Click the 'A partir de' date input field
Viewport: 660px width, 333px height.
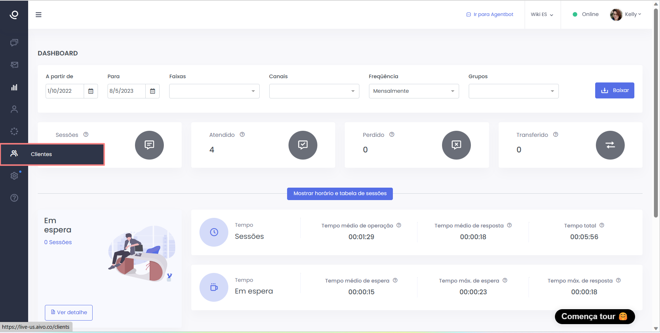(65, 91)
